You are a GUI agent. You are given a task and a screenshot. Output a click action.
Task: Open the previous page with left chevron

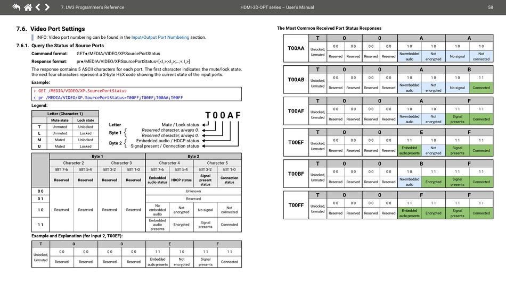pyautogui.click(x=38, y=7)
